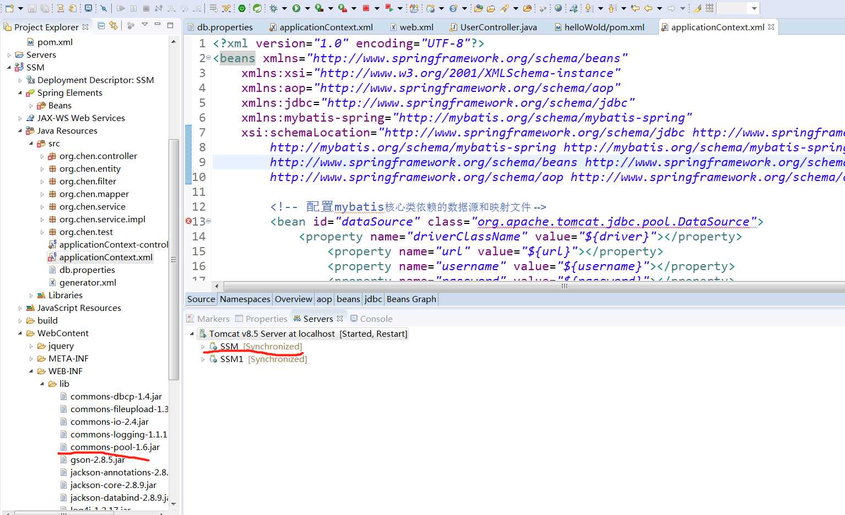Collapse the SSM project node
The image size is (845, 515).
click(9, 68)
